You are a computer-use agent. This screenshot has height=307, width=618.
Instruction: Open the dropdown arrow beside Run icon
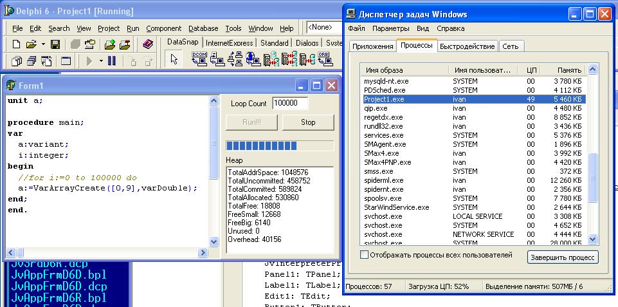[x=100, y=61]
